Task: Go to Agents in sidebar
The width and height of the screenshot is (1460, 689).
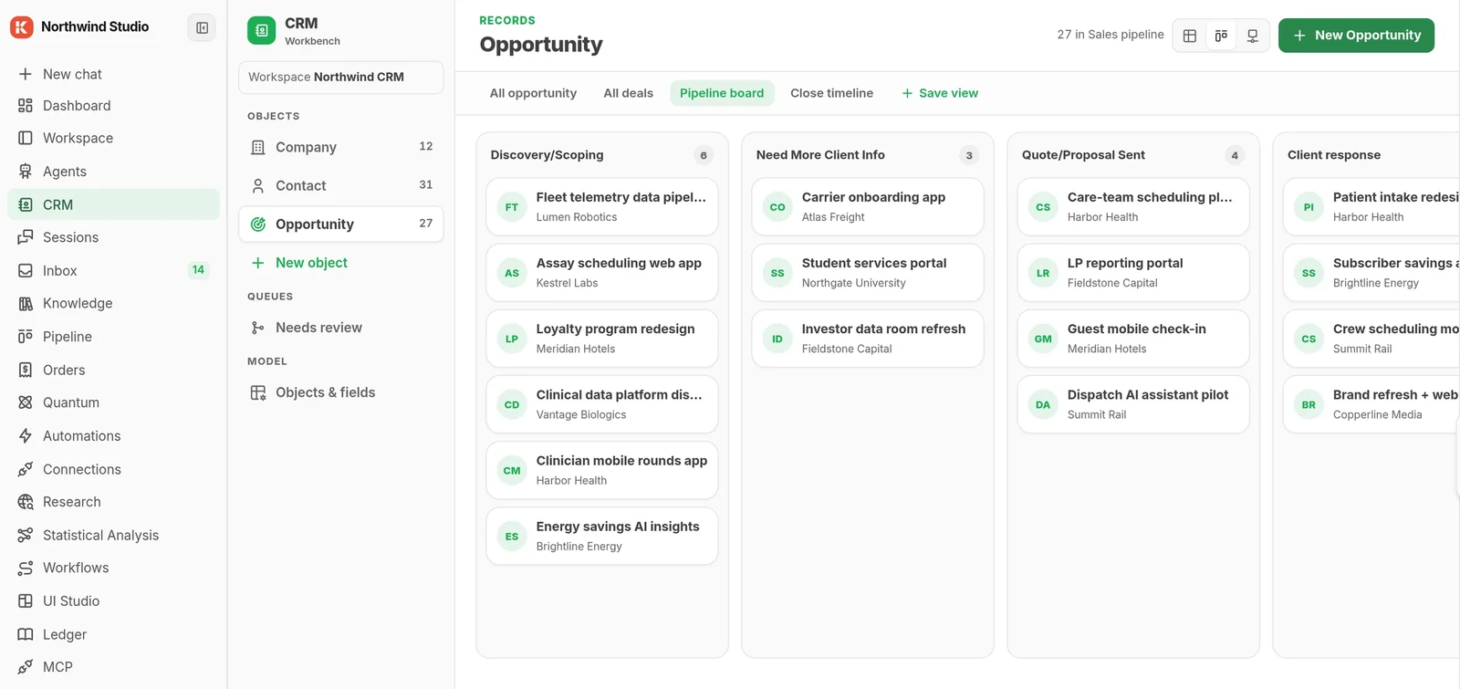Action: (x=113, y=172)
